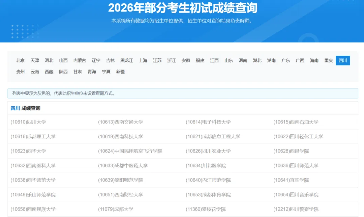
Task: Select the 辽宁 province tab
Action: pyautogui.click(x=96, y=60)
